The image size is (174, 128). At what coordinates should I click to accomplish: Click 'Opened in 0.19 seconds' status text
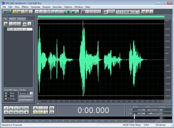(x=12, y=125)
